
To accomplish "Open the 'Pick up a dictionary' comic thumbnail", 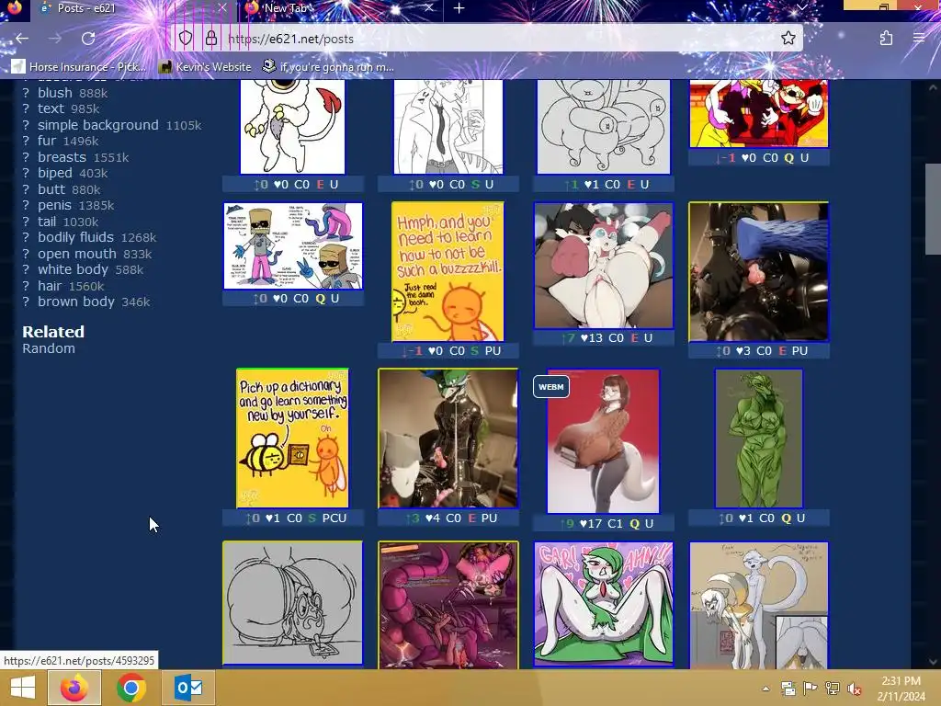I will (x=292, y=438).
